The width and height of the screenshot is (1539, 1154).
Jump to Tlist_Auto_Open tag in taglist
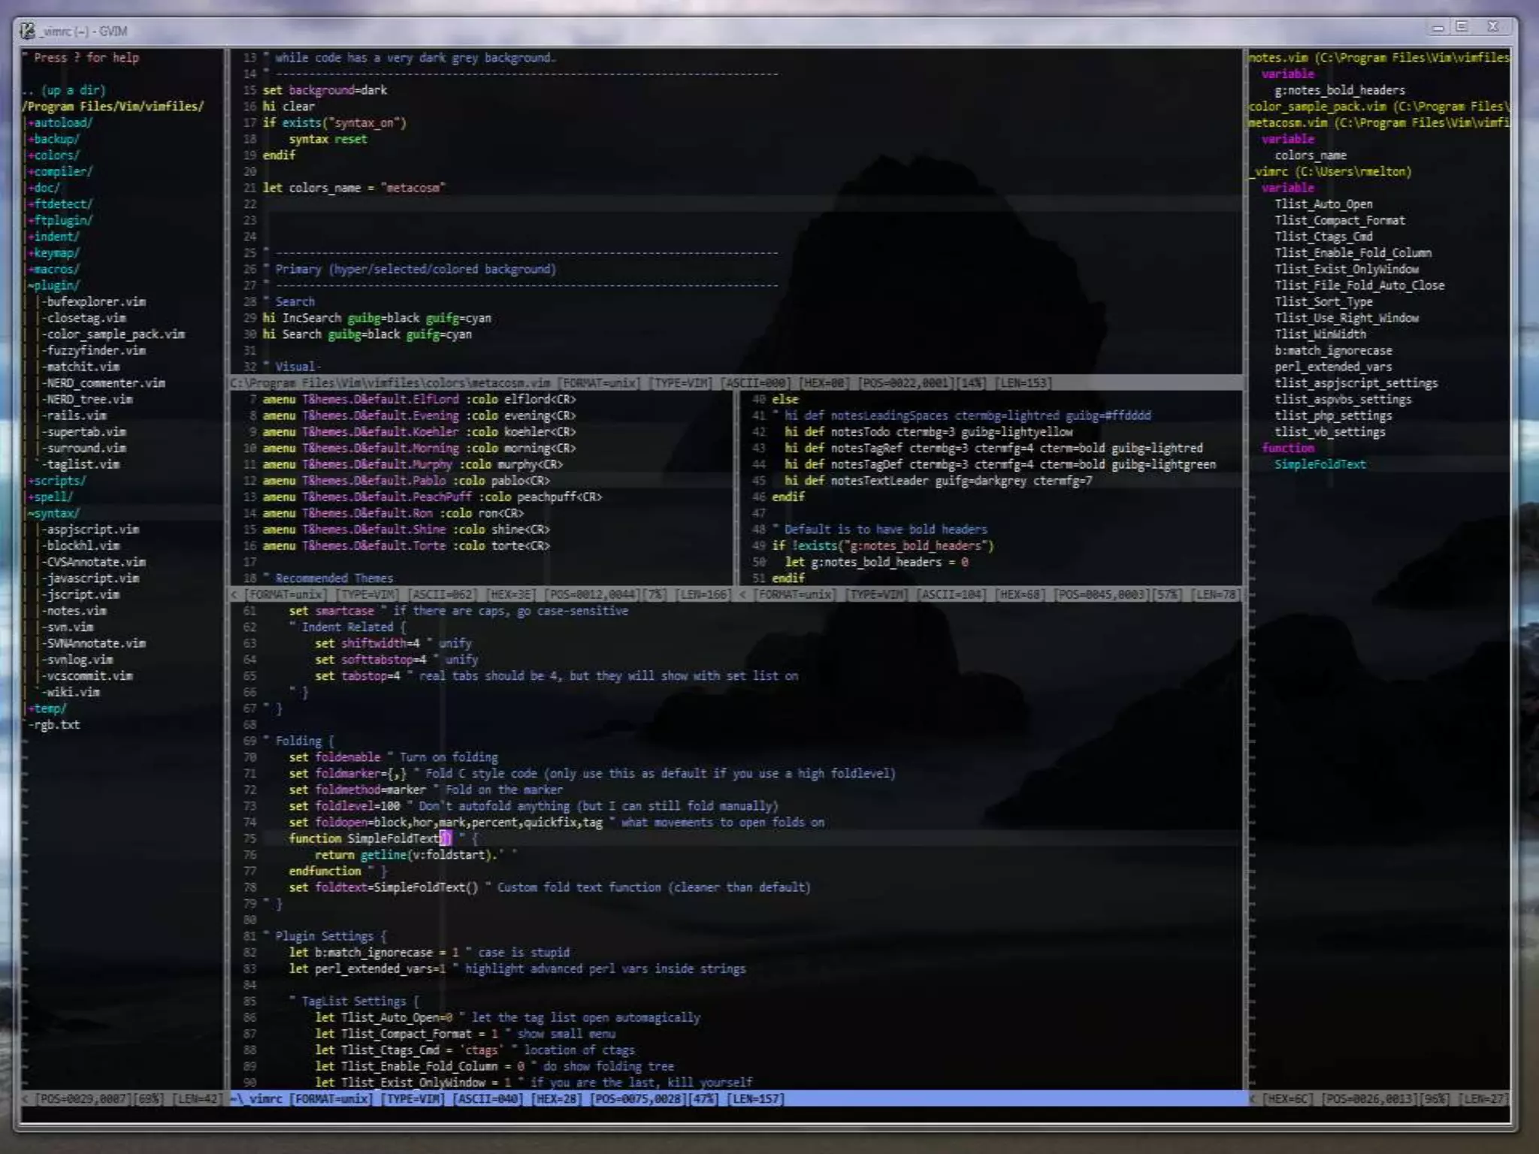pos(1323,204)
